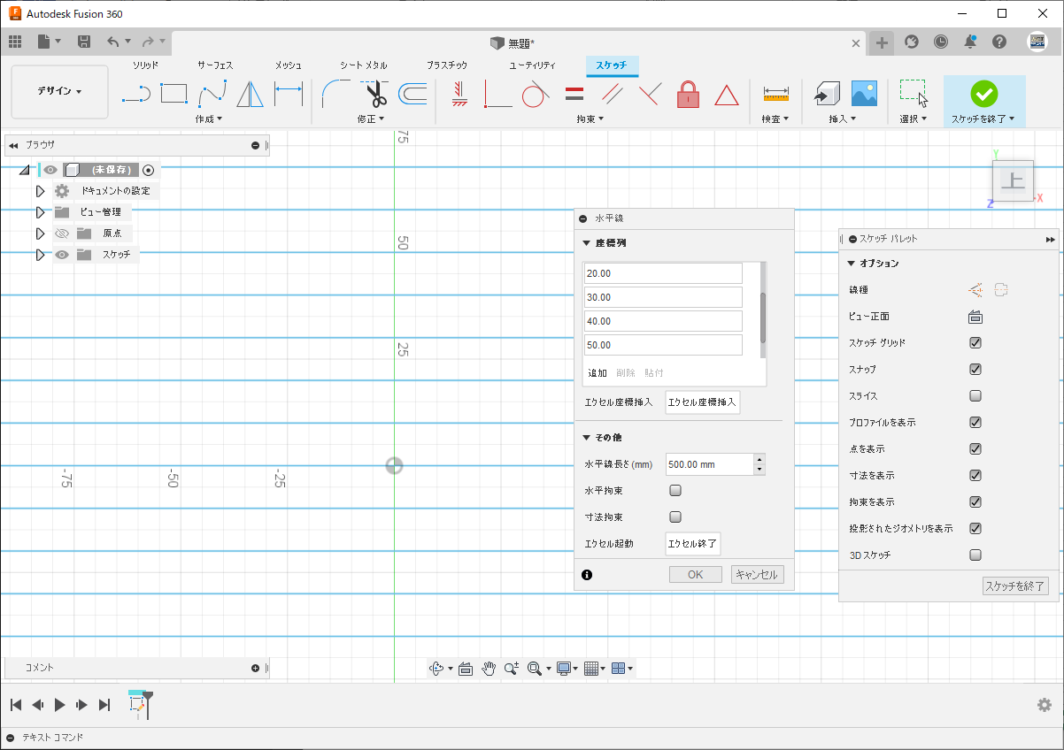Click the キャンセル button
Screen dimensions: 1064x750
pyautogui.click(x=757, y=575)
